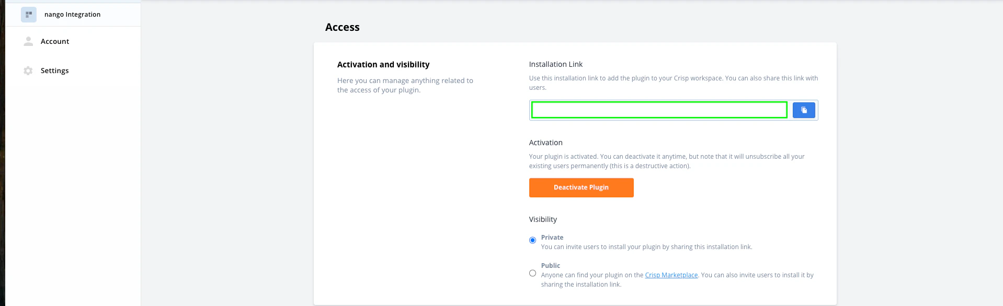Click the Activation section label
The height and width of the screenshot is (306, 1003).
coord(545,143)
